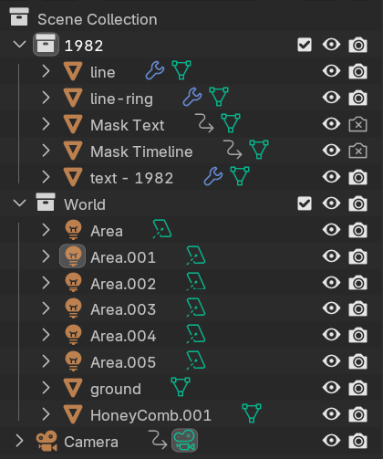Click the wrench modifier icon on text - 1982
383x459 pixels.
coord(213,176)
